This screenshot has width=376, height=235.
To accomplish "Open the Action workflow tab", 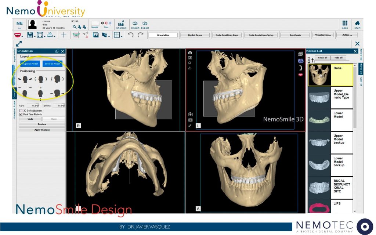I will pyautogui.click(x=347, y=35).
